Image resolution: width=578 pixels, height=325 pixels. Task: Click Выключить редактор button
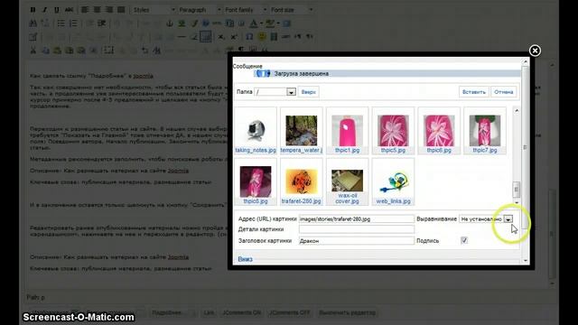click(x=347, y=312)
